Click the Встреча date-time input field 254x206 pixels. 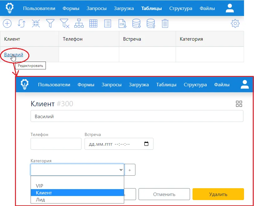point(119,144)
